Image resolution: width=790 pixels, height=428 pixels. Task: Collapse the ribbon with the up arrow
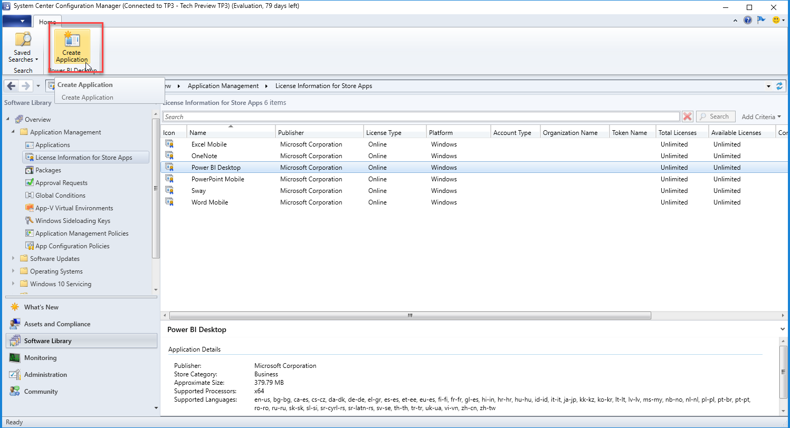coord(736,21)
